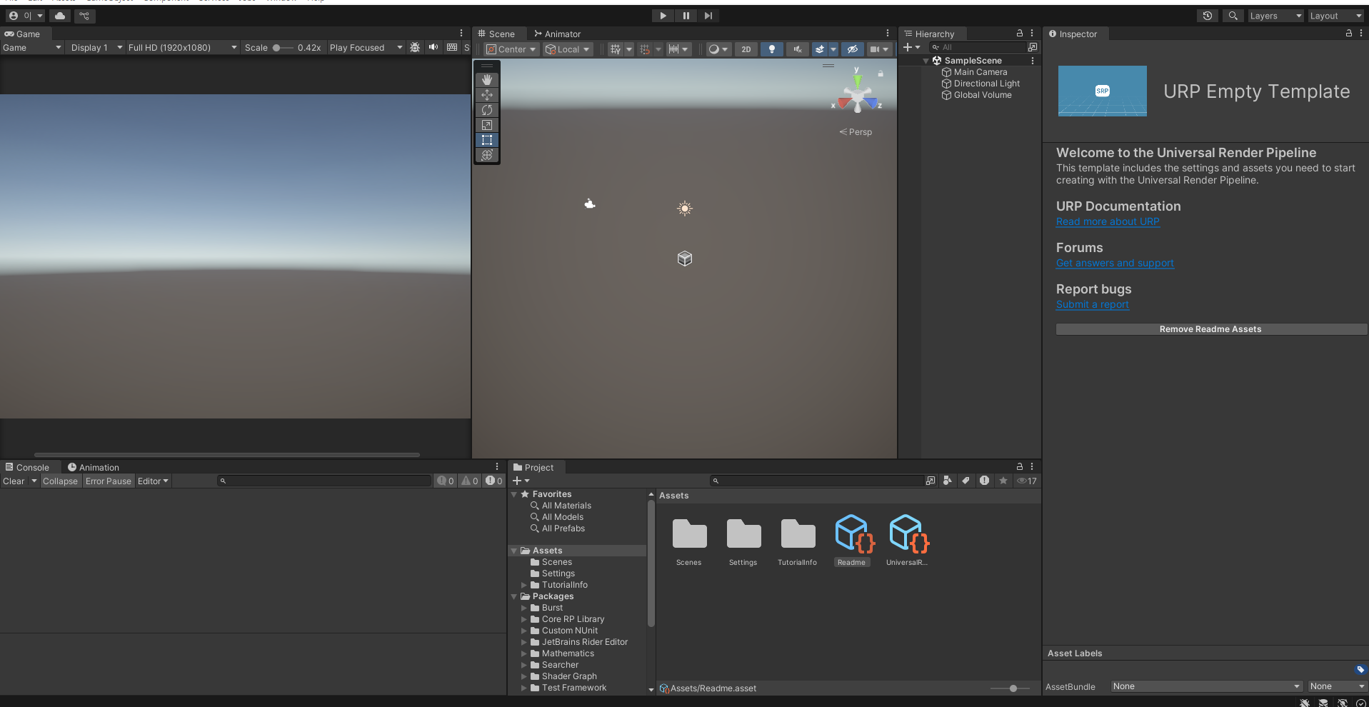Viewport: 1369px width, 707px height.
Task: Open the Full HD (1920x1080) resolution dropdown
Action: click(x=182, y=48)
